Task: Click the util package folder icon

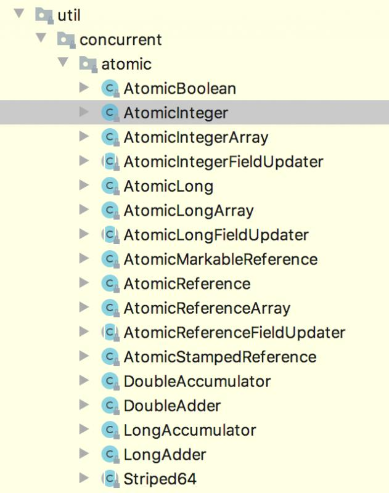Action: (x=44, y=16)
